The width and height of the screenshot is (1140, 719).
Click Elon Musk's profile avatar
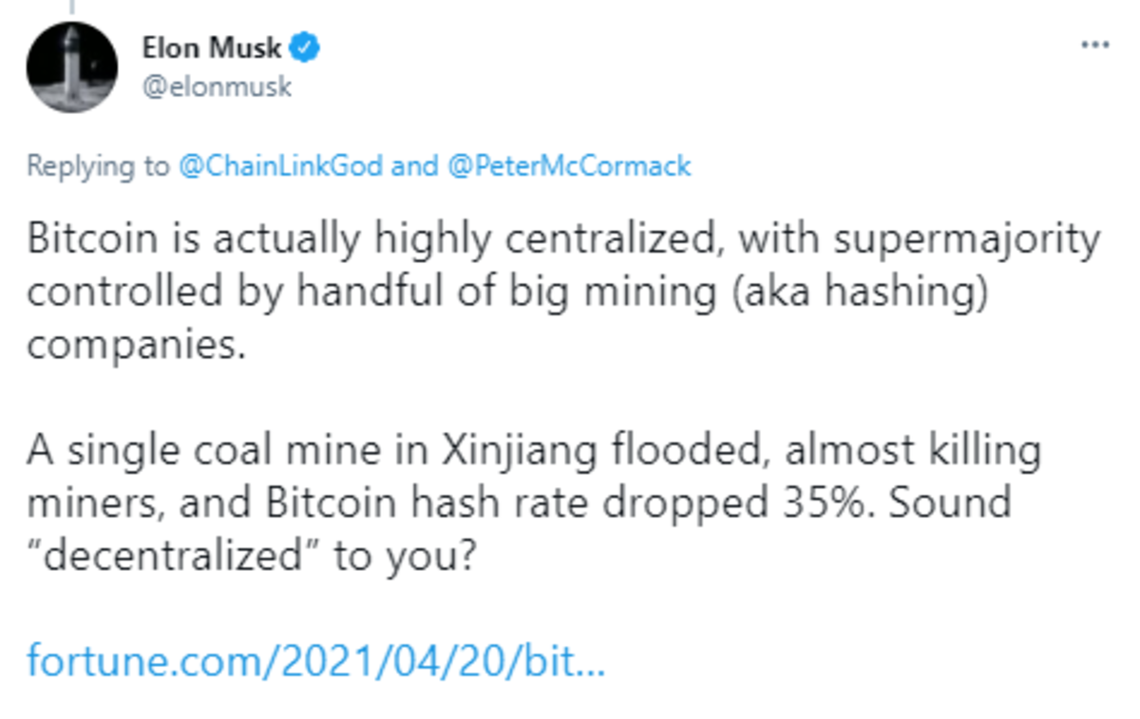click(72, 67)
